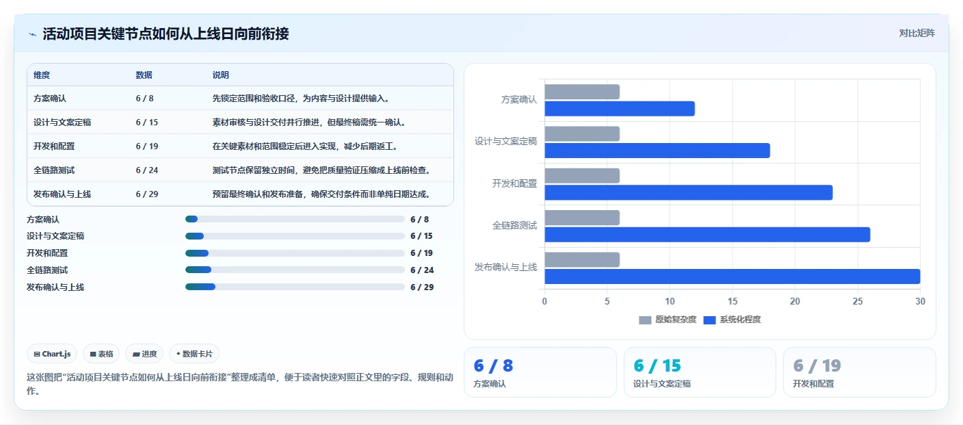Click the blue bar for 全链路测试
963x425 pixels.
(707, 235)
